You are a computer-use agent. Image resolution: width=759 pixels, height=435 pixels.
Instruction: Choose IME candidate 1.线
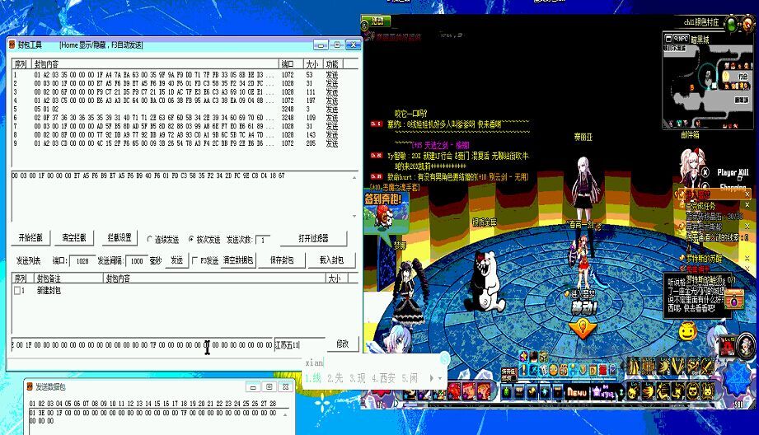pyautogui.click(x=313, y=378)
